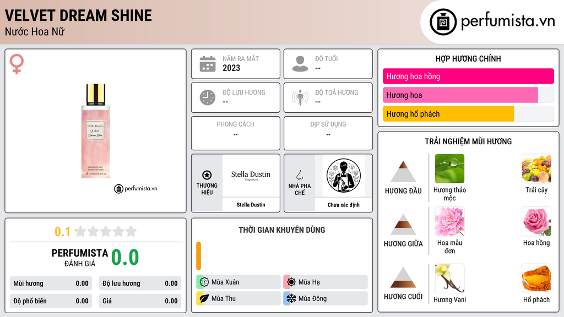Click the pink female gender symbol icon
Viewport: 564px width, 317px height.
[17, 64]
